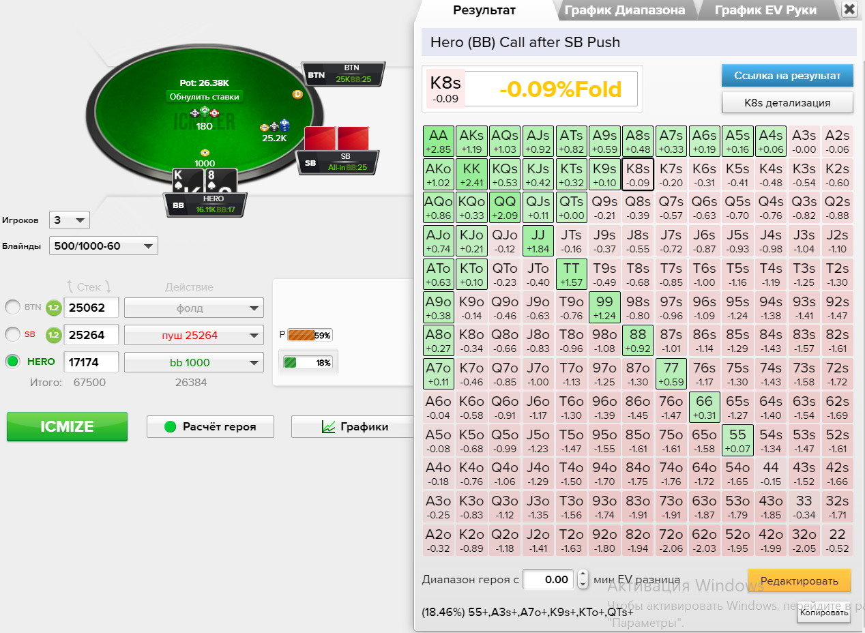Select the K8s cell in range grid
The width and height of the screenshot is (865, 633).
click(x=638, y=175)
